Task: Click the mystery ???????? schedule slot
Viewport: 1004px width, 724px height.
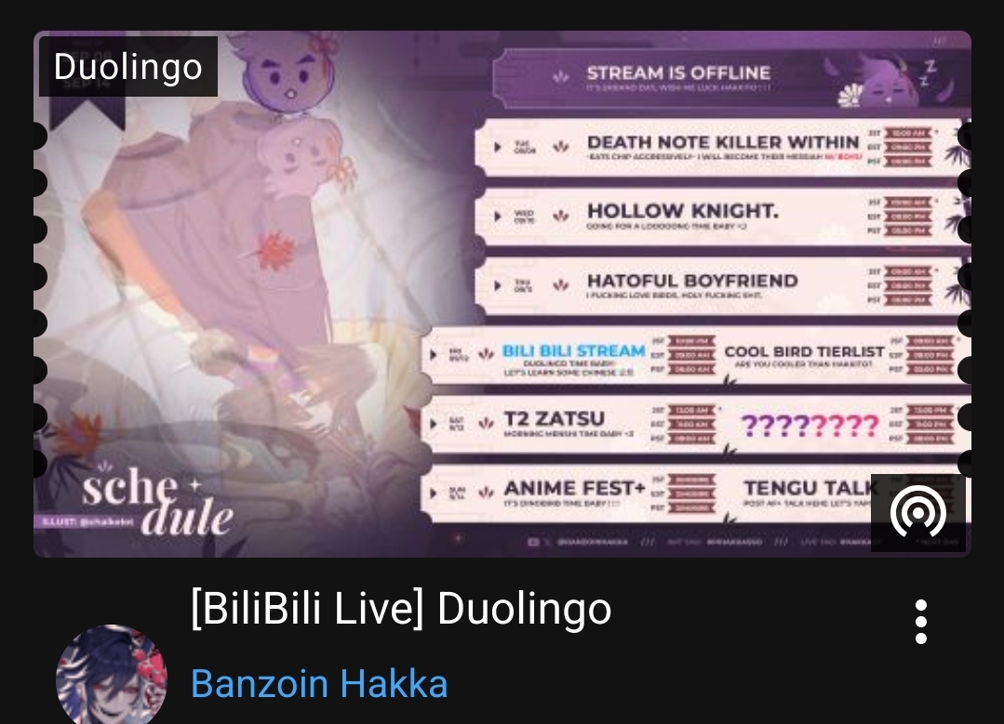Action: [810, 425]
